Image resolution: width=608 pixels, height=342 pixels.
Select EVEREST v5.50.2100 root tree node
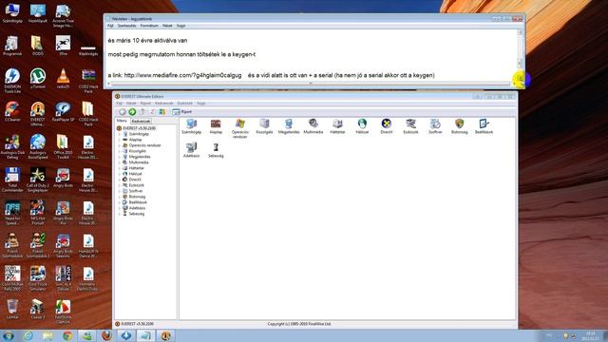tap(136, 128)
